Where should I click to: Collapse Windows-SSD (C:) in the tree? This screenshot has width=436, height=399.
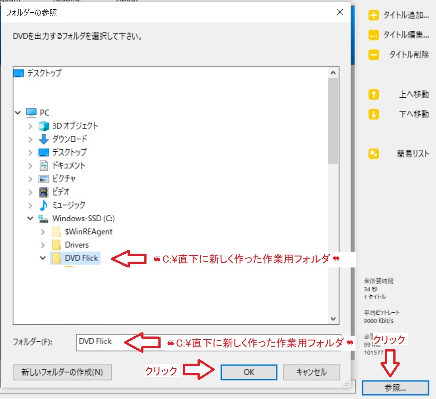pyautogui.click(x=30, y=218)
